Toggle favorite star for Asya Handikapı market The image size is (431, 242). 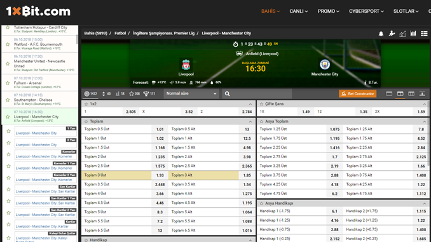click(261, 203)
